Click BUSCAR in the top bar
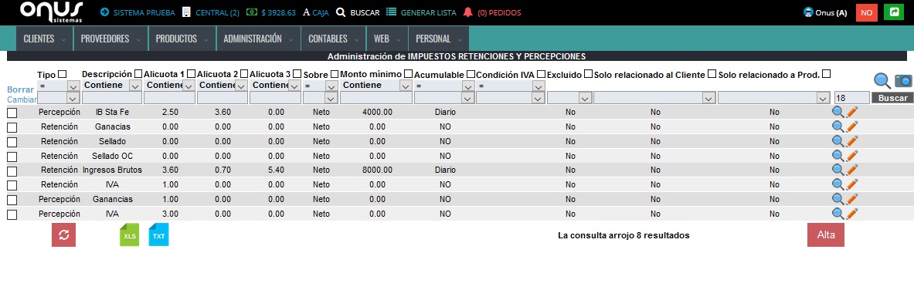Screen dimensions: 914x290 [358, 12]
